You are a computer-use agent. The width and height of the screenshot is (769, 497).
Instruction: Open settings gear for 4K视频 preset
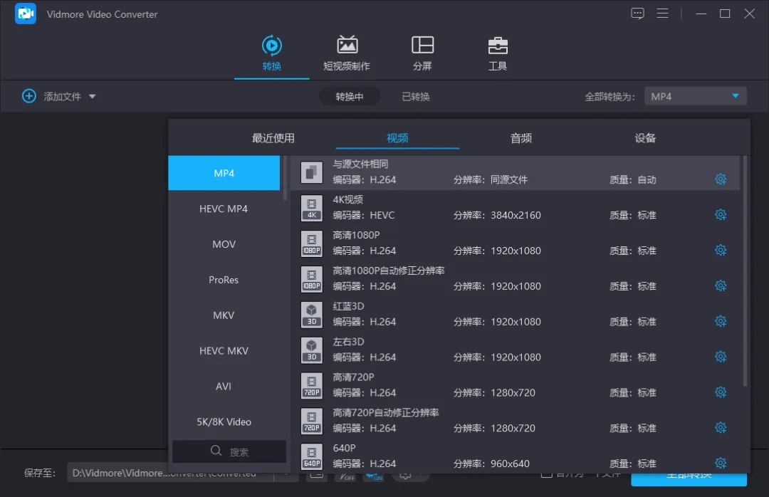coord(720,214)
